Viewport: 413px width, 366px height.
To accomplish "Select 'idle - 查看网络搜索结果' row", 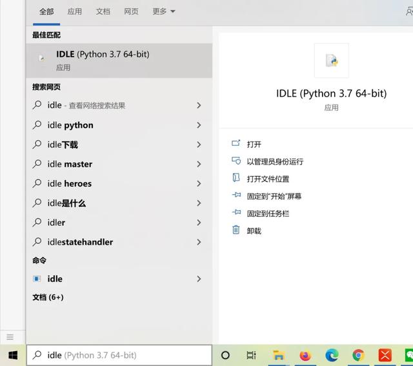I will click(x=119, y=105).
